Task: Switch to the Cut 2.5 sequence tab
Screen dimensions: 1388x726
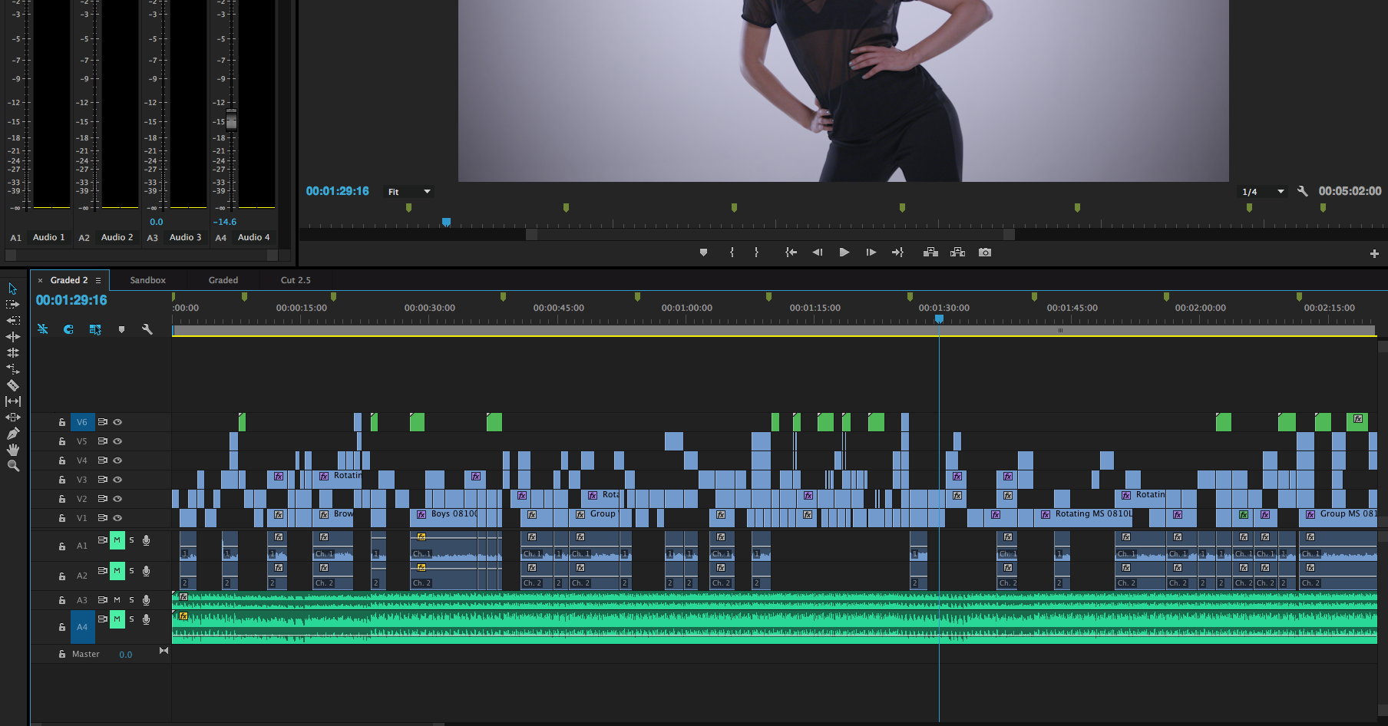Action: (x=296, y=280)
